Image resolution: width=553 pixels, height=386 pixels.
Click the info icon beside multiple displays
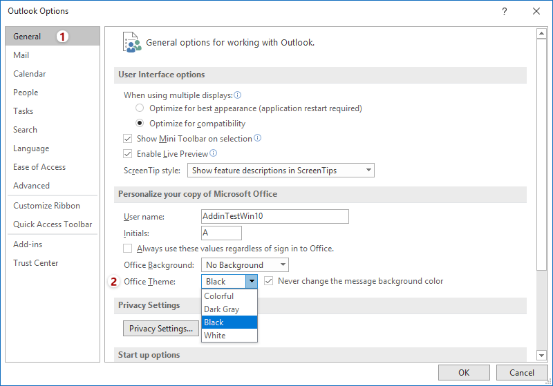coord(238,95)
